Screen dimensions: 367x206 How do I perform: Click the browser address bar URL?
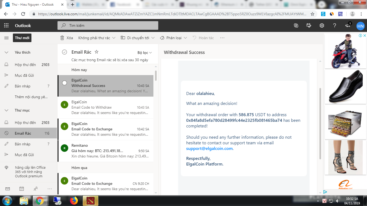pyautogui.click(x=172, y=14)
